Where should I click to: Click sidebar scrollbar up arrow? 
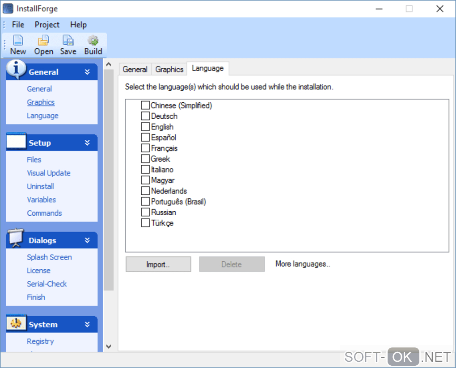pyautogui.click(x=109, y=64)
